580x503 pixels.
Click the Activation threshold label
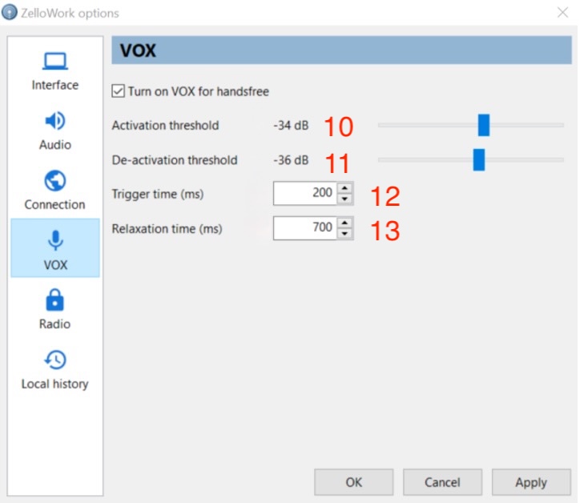point(165,126)
